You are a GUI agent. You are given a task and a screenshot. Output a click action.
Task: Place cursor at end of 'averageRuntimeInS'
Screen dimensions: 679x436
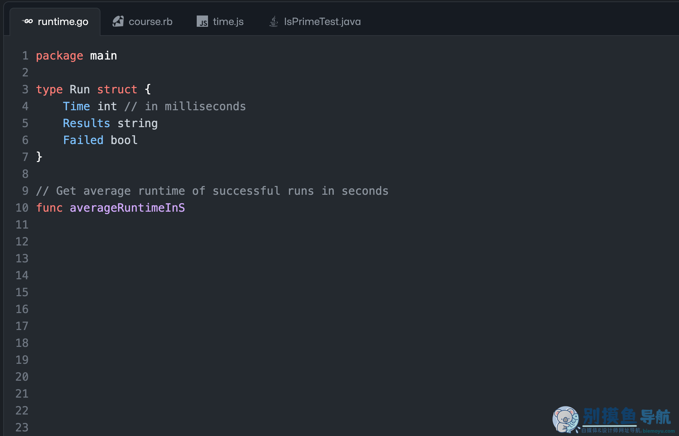[185, 208]
